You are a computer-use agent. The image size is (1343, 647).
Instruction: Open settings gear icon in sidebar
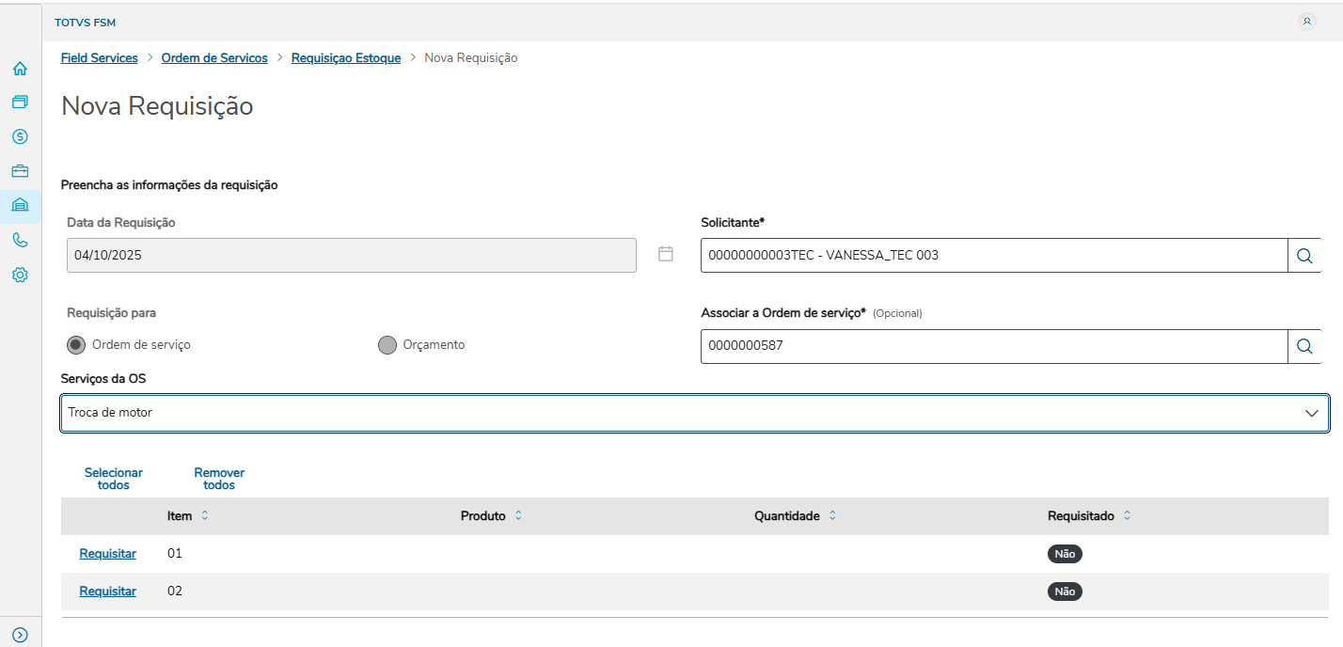click(x=20, y=275)
